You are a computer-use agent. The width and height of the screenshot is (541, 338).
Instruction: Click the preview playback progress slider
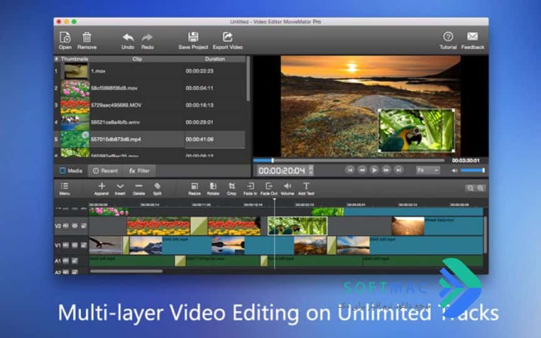[x=349, y=160]
